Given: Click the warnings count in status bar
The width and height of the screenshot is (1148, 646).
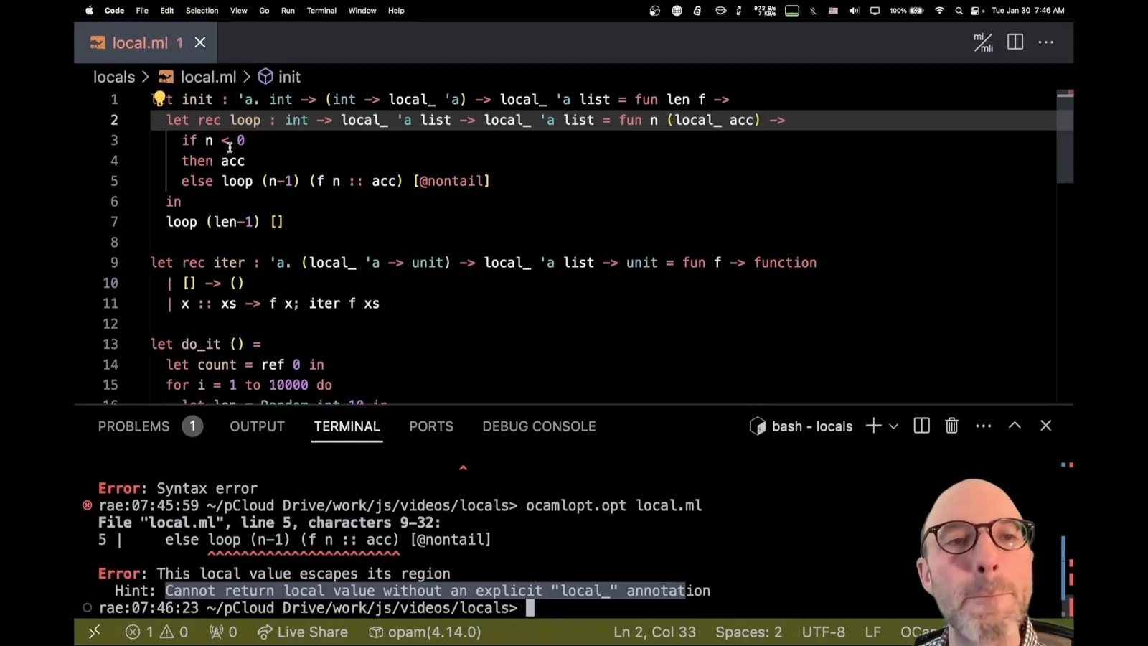Looking at the screenshot, I should tap(174, 632).
